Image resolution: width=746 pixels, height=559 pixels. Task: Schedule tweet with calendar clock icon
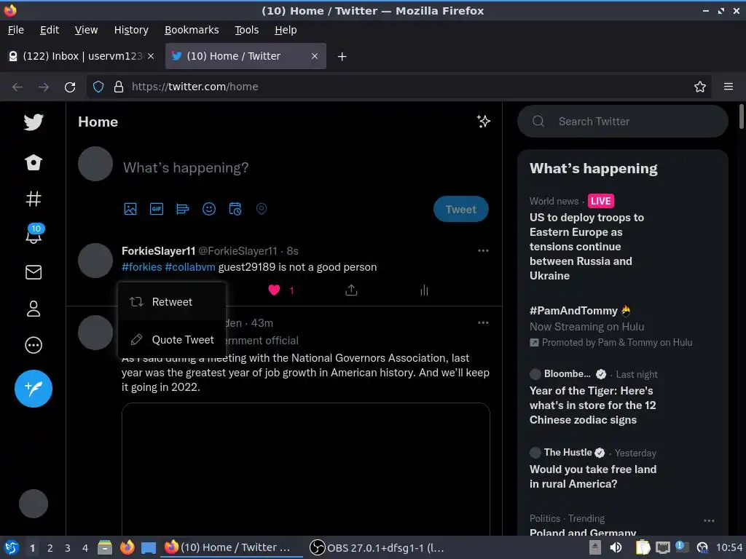[x=235, y=209]
